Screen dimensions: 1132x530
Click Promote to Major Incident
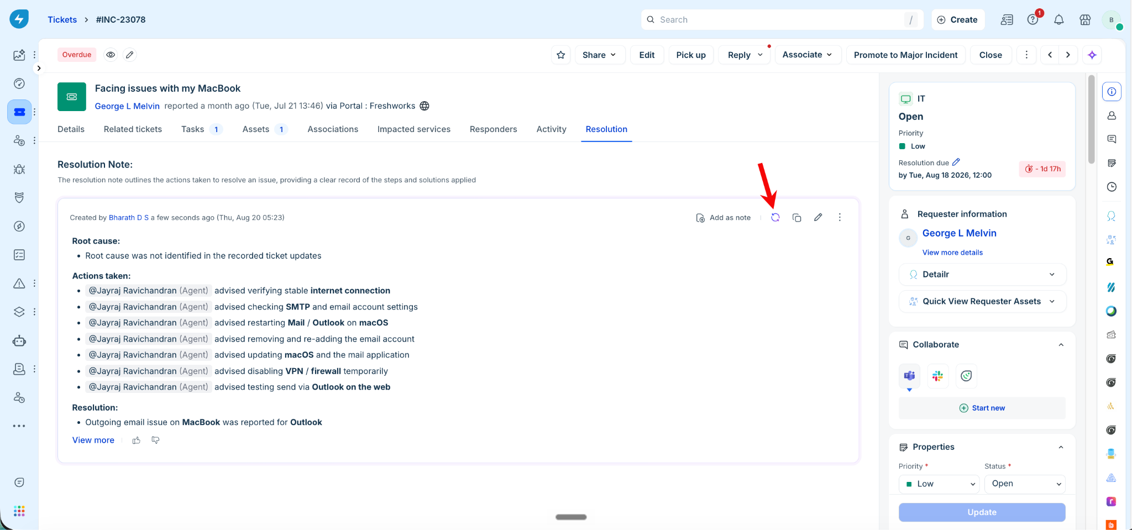click(906, 55)
